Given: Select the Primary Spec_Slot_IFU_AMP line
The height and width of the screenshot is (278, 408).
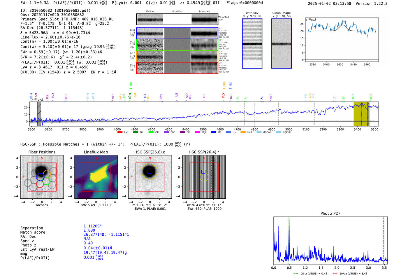Looking at the screenshot, I should point(67,19).
